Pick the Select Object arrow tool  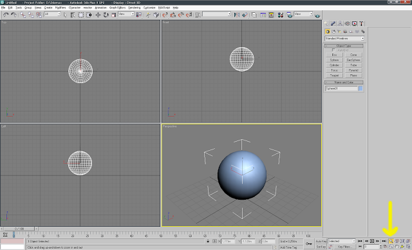coord(66,15)
